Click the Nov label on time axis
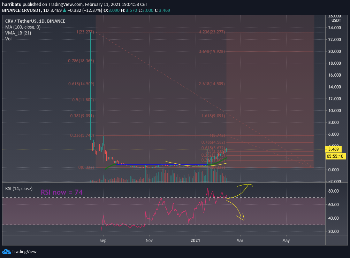350x258 pixels. [149, 240]
